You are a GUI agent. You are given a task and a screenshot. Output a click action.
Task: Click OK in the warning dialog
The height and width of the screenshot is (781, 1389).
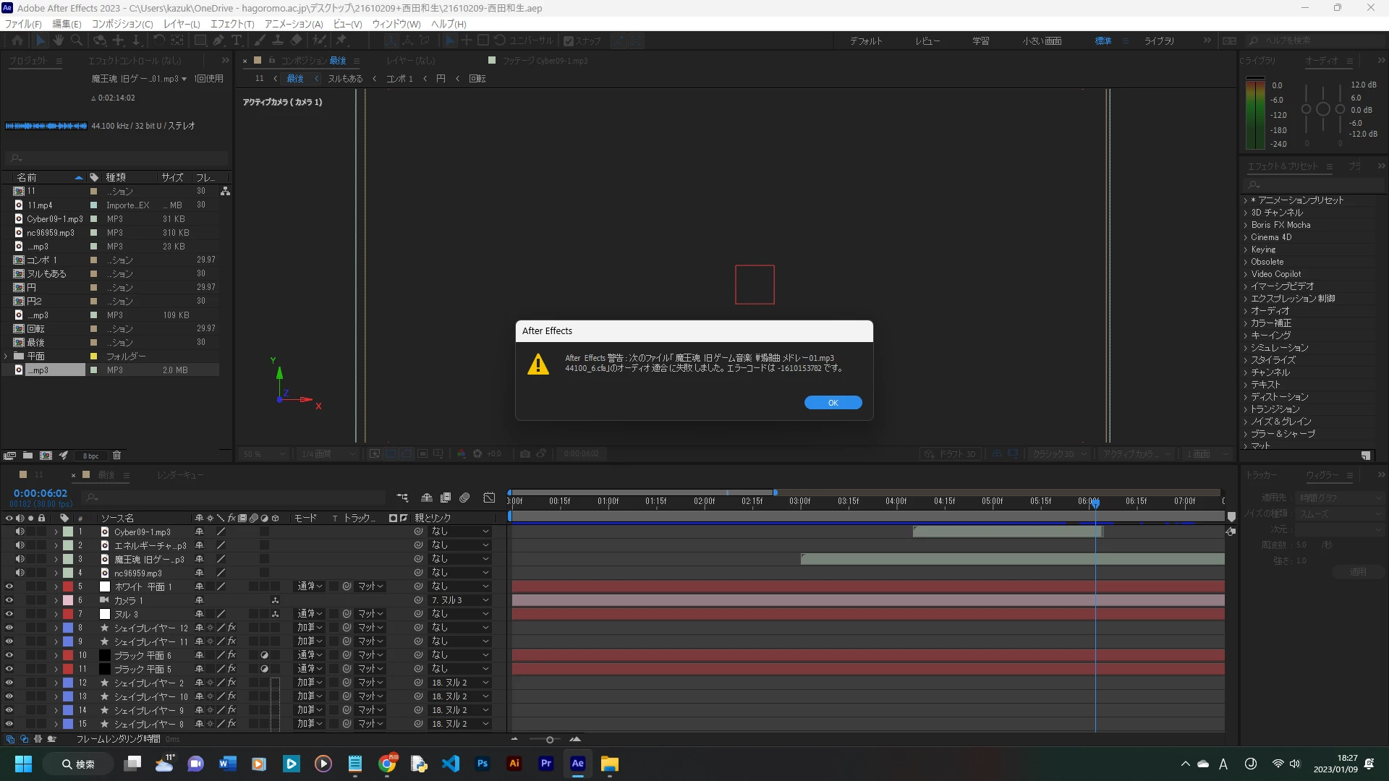point(833,403)
